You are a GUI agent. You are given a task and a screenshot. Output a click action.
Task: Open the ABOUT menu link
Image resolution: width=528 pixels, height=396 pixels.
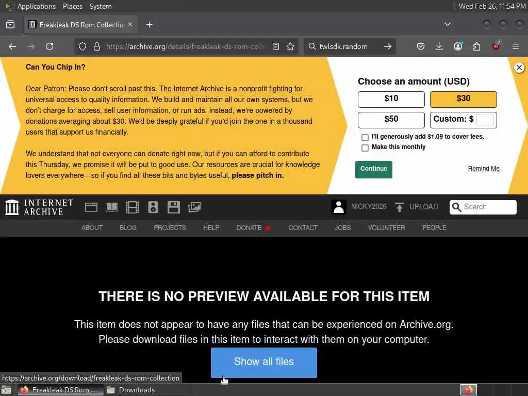point(92,228)
